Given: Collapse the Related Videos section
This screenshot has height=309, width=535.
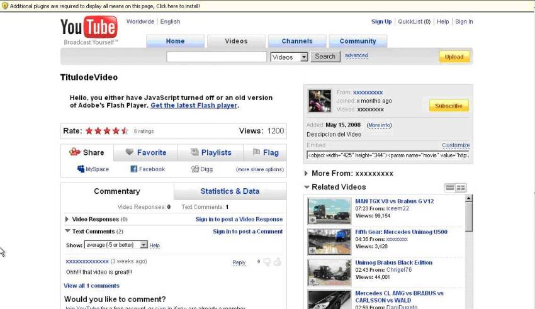Looking at the screenshot, I should (307, 187).
